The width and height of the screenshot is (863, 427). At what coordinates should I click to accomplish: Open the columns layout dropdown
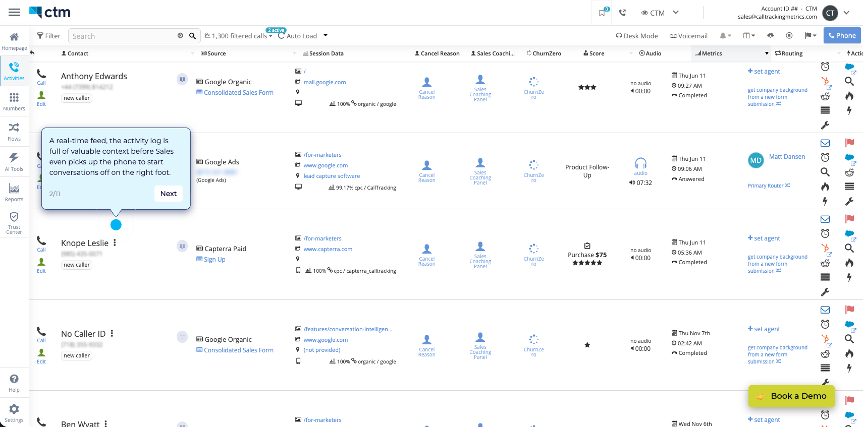749,35
